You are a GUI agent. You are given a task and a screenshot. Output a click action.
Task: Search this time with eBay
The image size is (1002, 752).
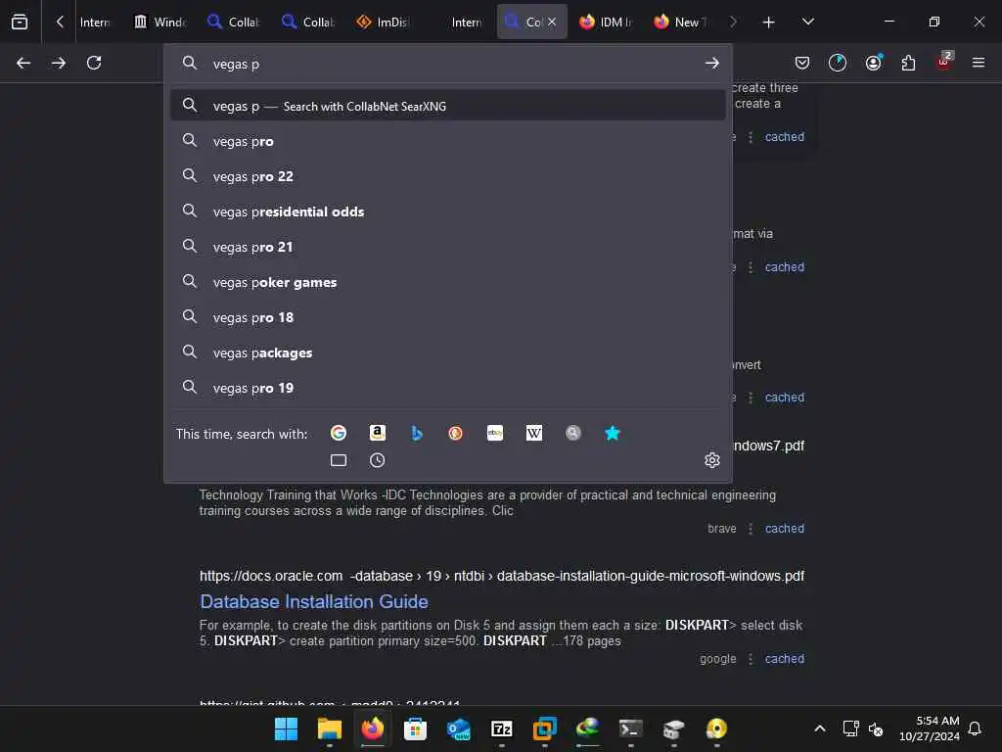494,433
